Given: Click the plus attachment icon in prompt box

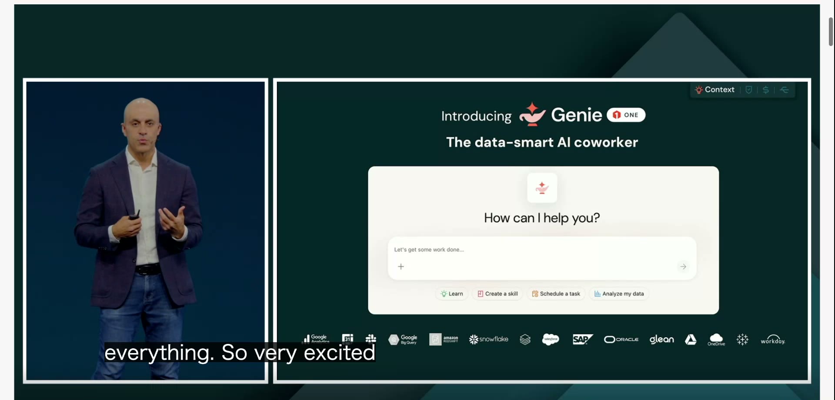Looking at the screenshot, I should (401, 267).
